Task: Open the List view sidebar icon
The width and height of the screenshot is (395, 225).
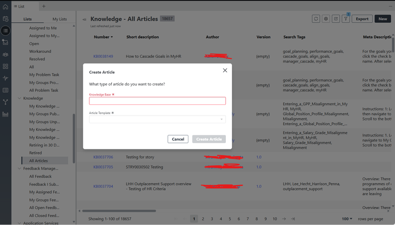Action: click(5, 31)
